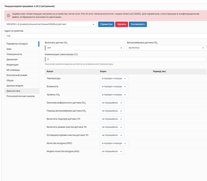Expand the Включить датчик CO₂ dropdown
The image size is (207, 181).
coord(84,48)
